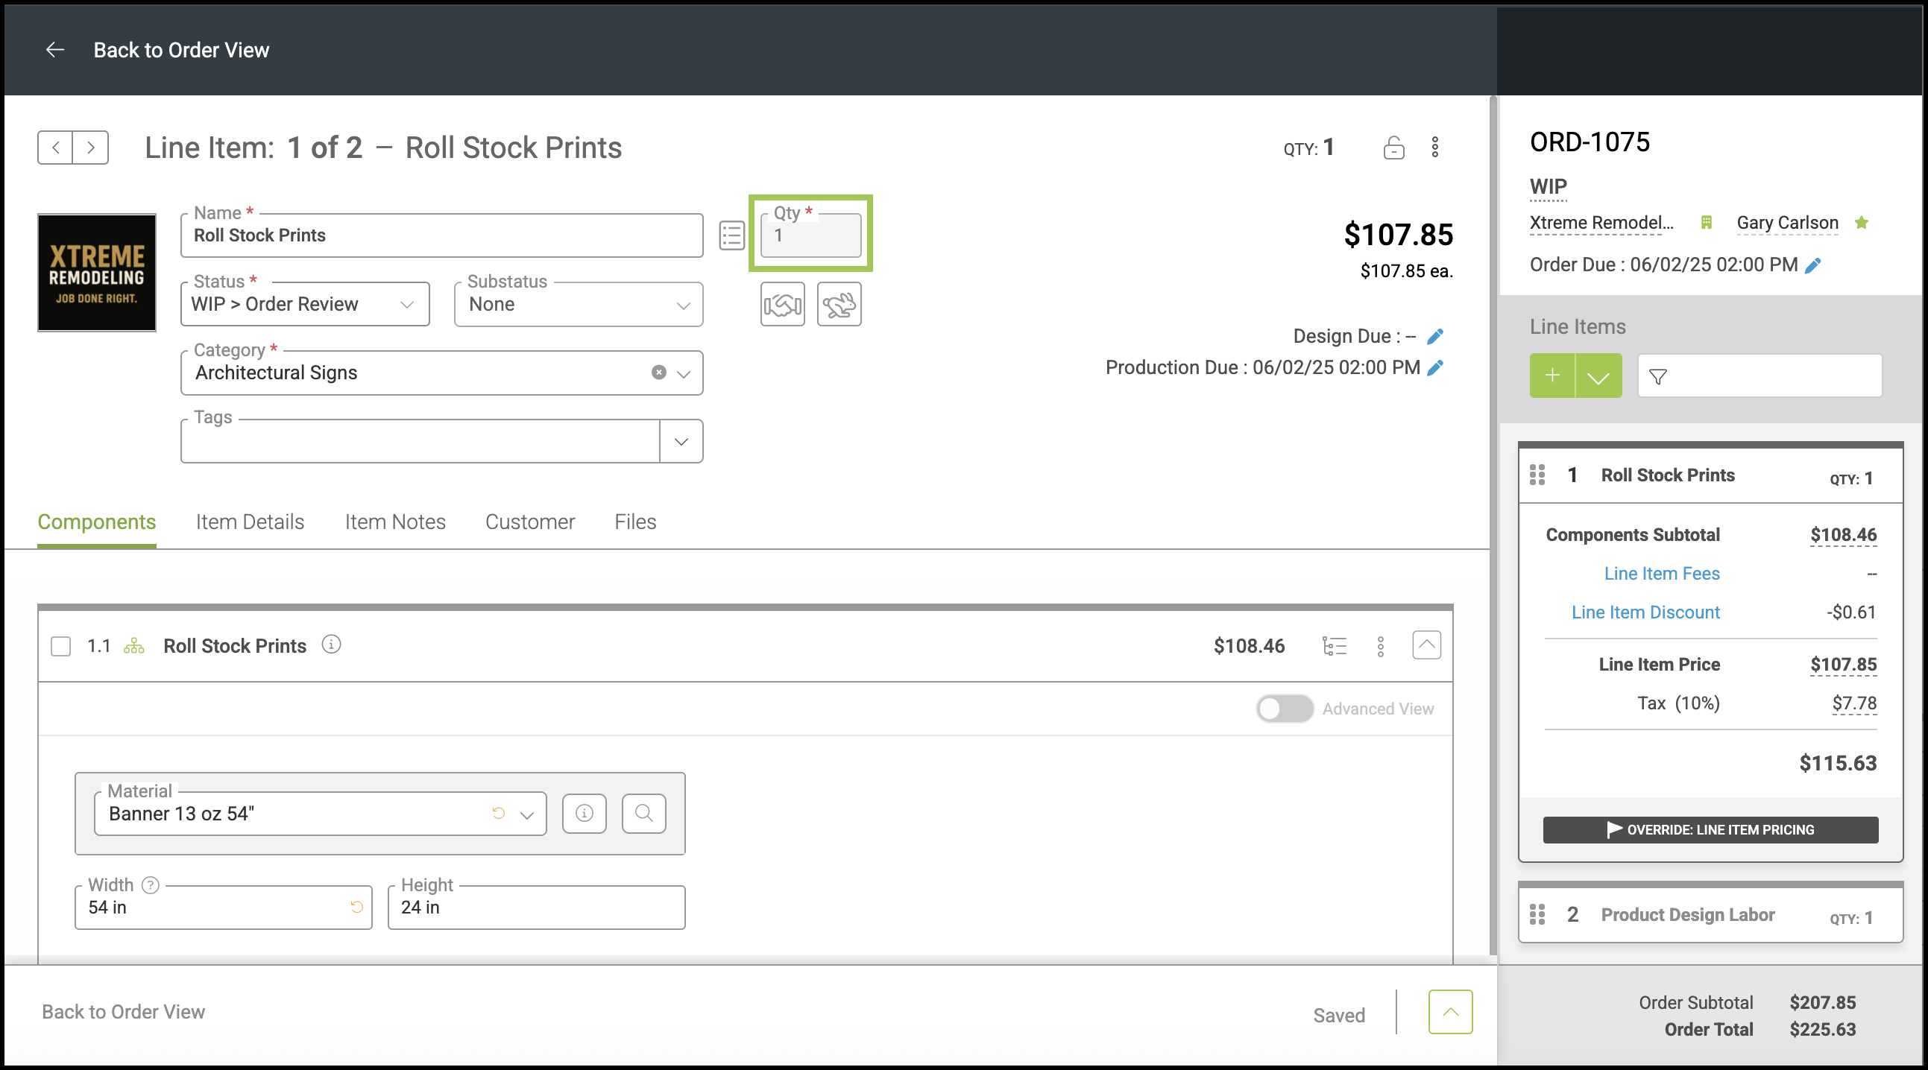Open line item three-dot menu
This screenshot has width=1928, height=1070.
click(1434, 148)
